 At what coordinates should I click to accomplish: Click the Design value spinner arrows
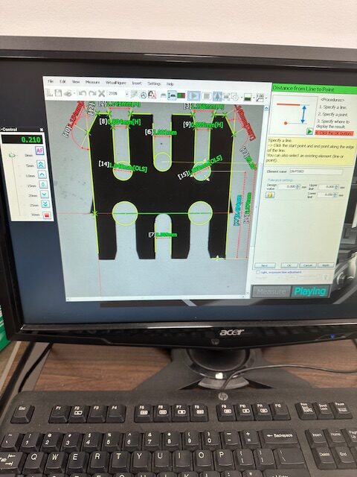click(x=297, y=186)
